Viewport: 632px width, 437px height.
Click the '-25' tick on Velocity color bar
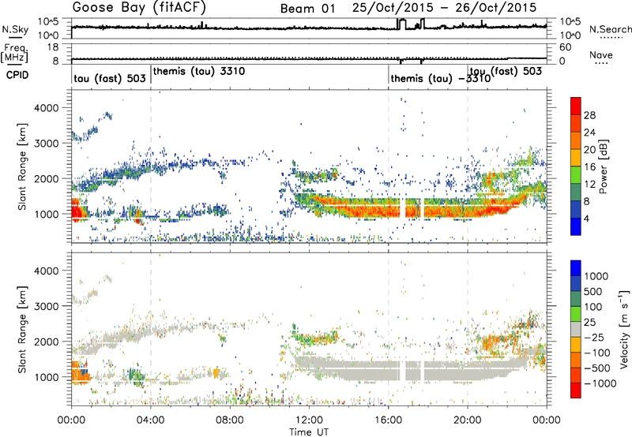pos(594,337)
